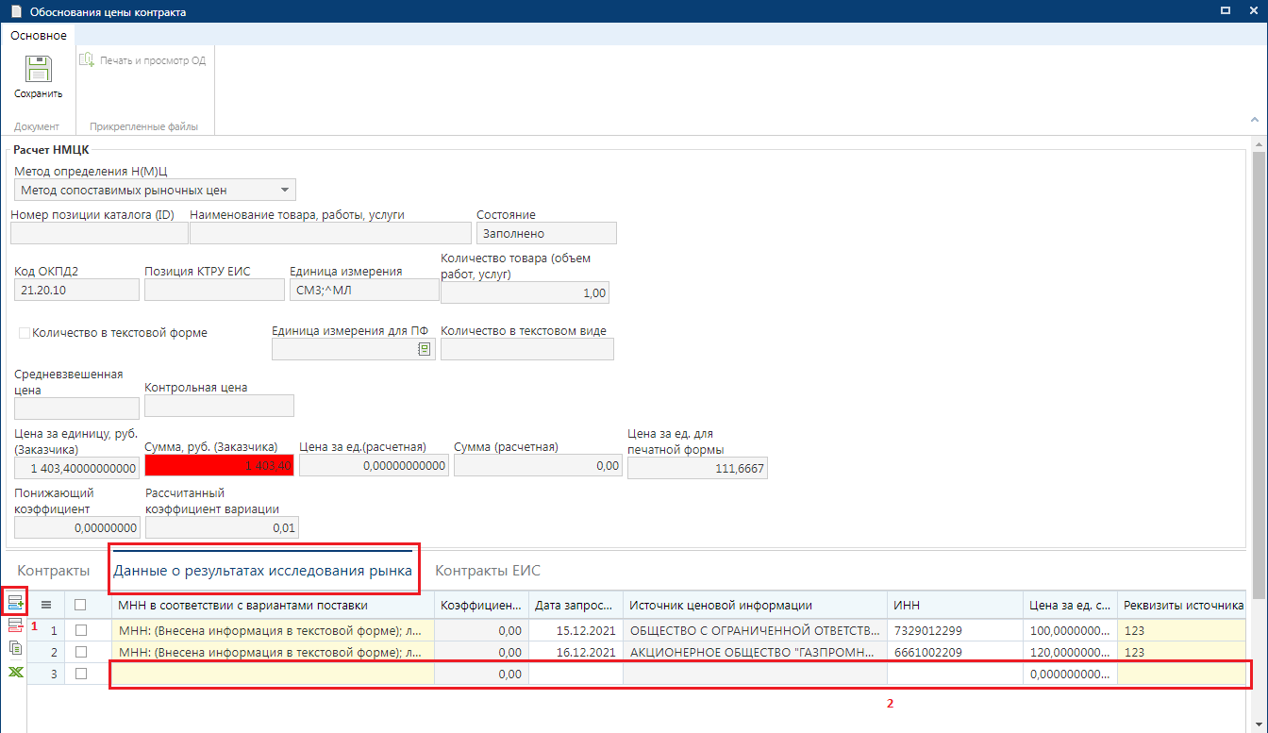Viewport: 1268px width, 733px height.
Task: Click the Сохранить floppy disk icon
Action: [38, 70]
